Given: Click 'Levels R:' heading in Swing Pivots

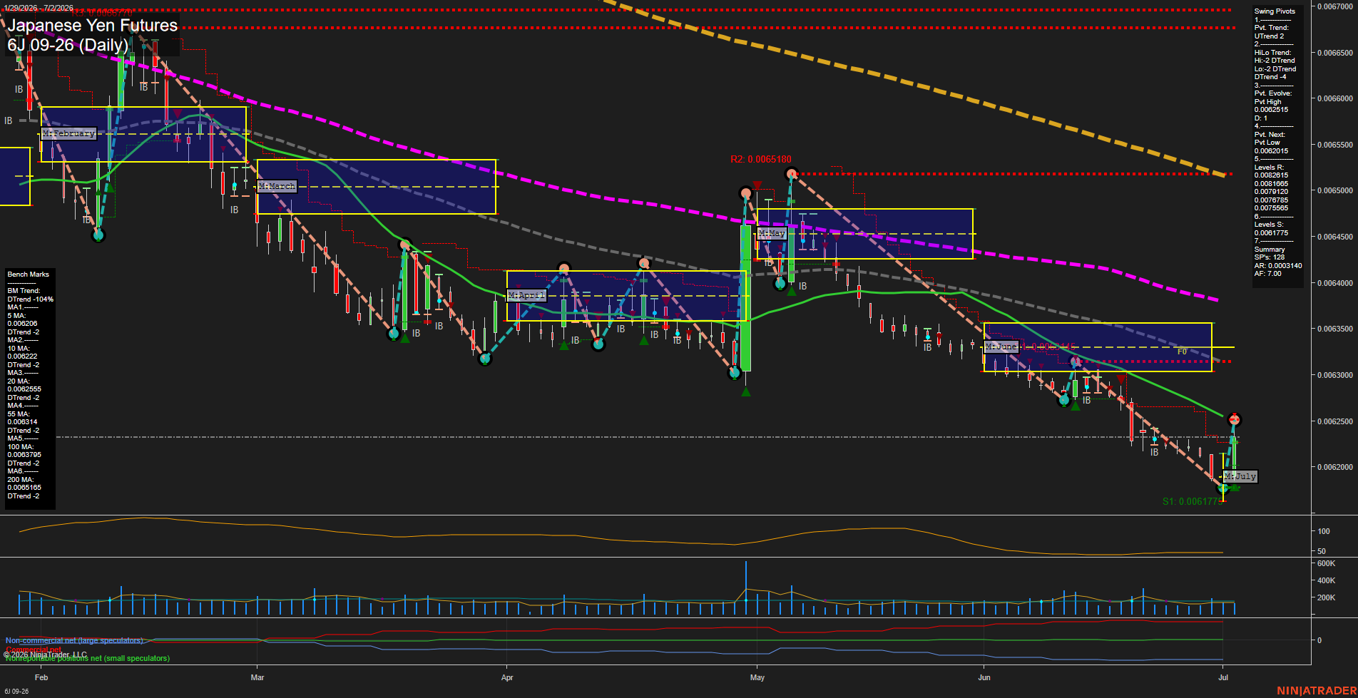Looking at the screenshot, I should click(x=1269, y=168).
